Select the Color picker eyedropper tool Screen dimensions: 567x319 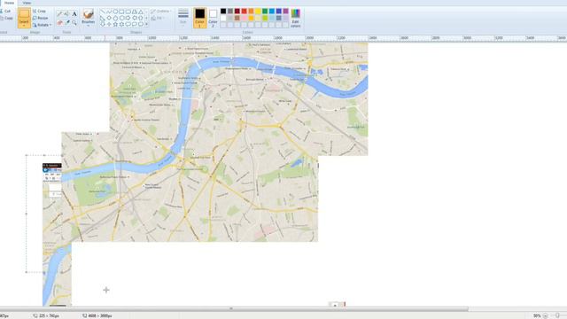click(x=67, y=22)
